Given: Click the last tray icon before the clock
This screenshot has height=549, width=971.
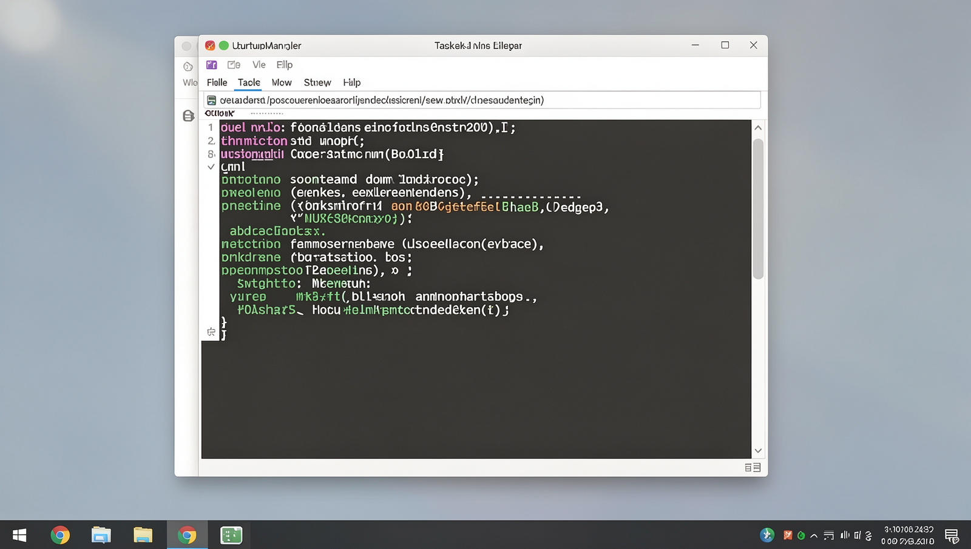Looking at the screenshot, I should 869,536.
